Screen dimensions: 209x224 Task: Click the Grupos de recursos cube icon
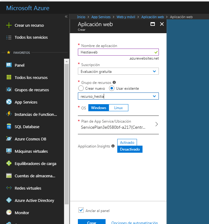click(x=9, y=90)
